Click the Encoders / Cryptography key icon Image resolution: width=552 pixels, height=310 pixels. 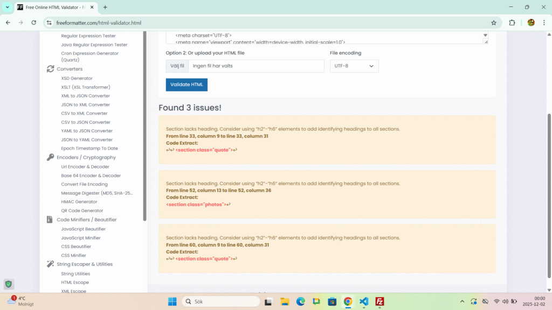click(x=51, y=157)
